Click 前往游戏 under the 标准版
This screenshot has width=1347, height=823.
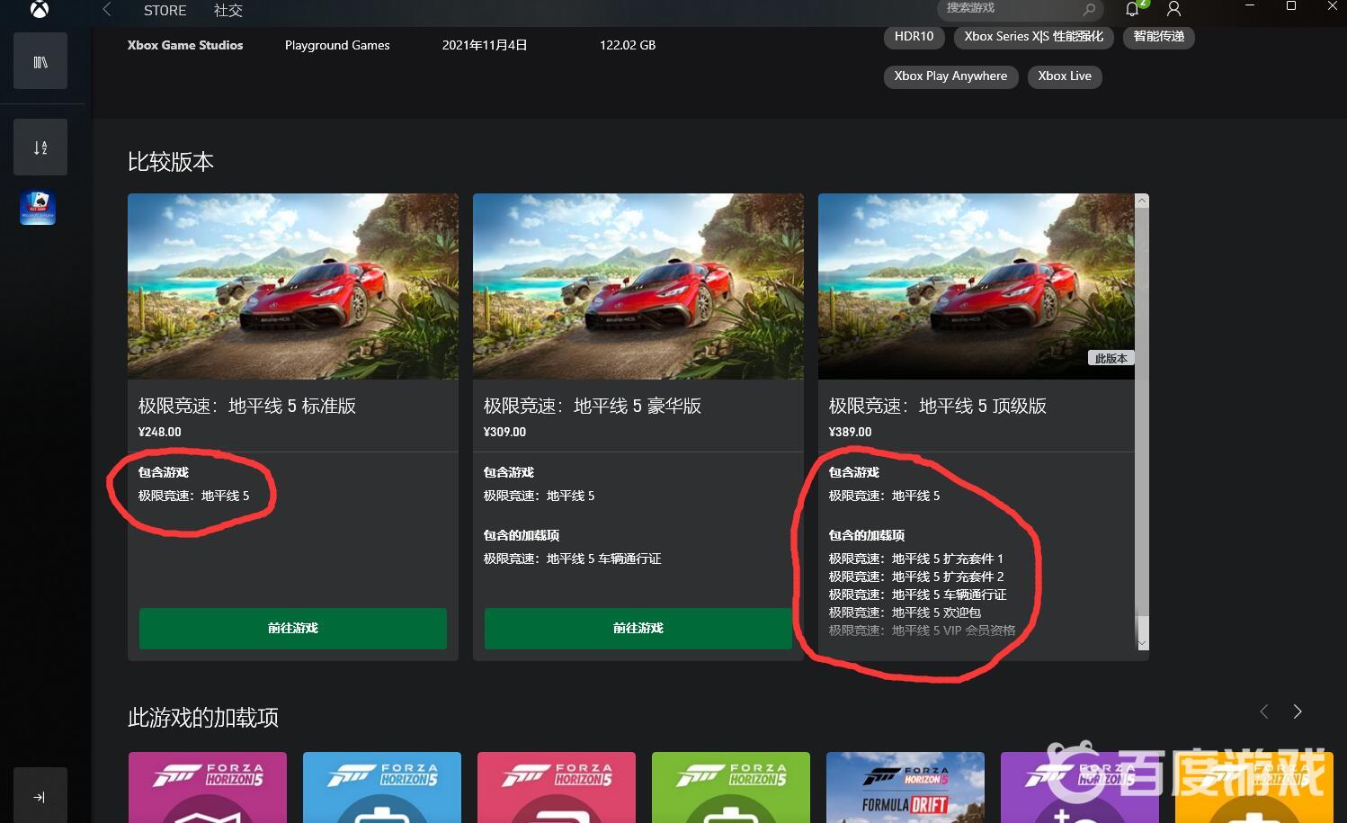[x=293, y=628]
